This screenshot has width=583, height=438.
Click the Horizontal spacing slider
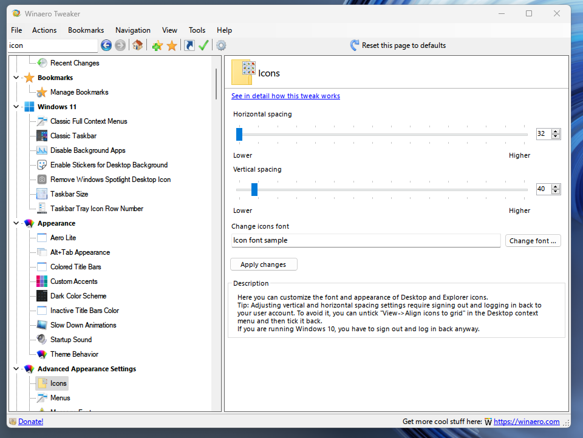[x=239, y=134]
